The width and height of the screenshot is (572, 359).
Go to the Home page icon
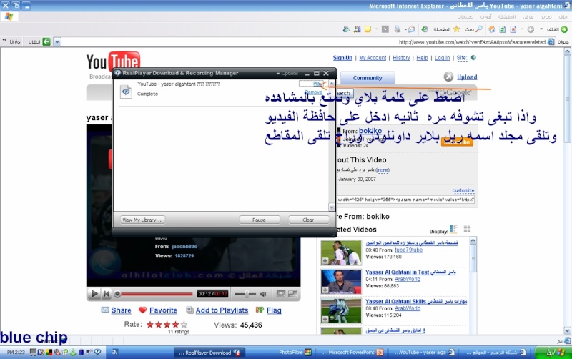coord(492,29)
